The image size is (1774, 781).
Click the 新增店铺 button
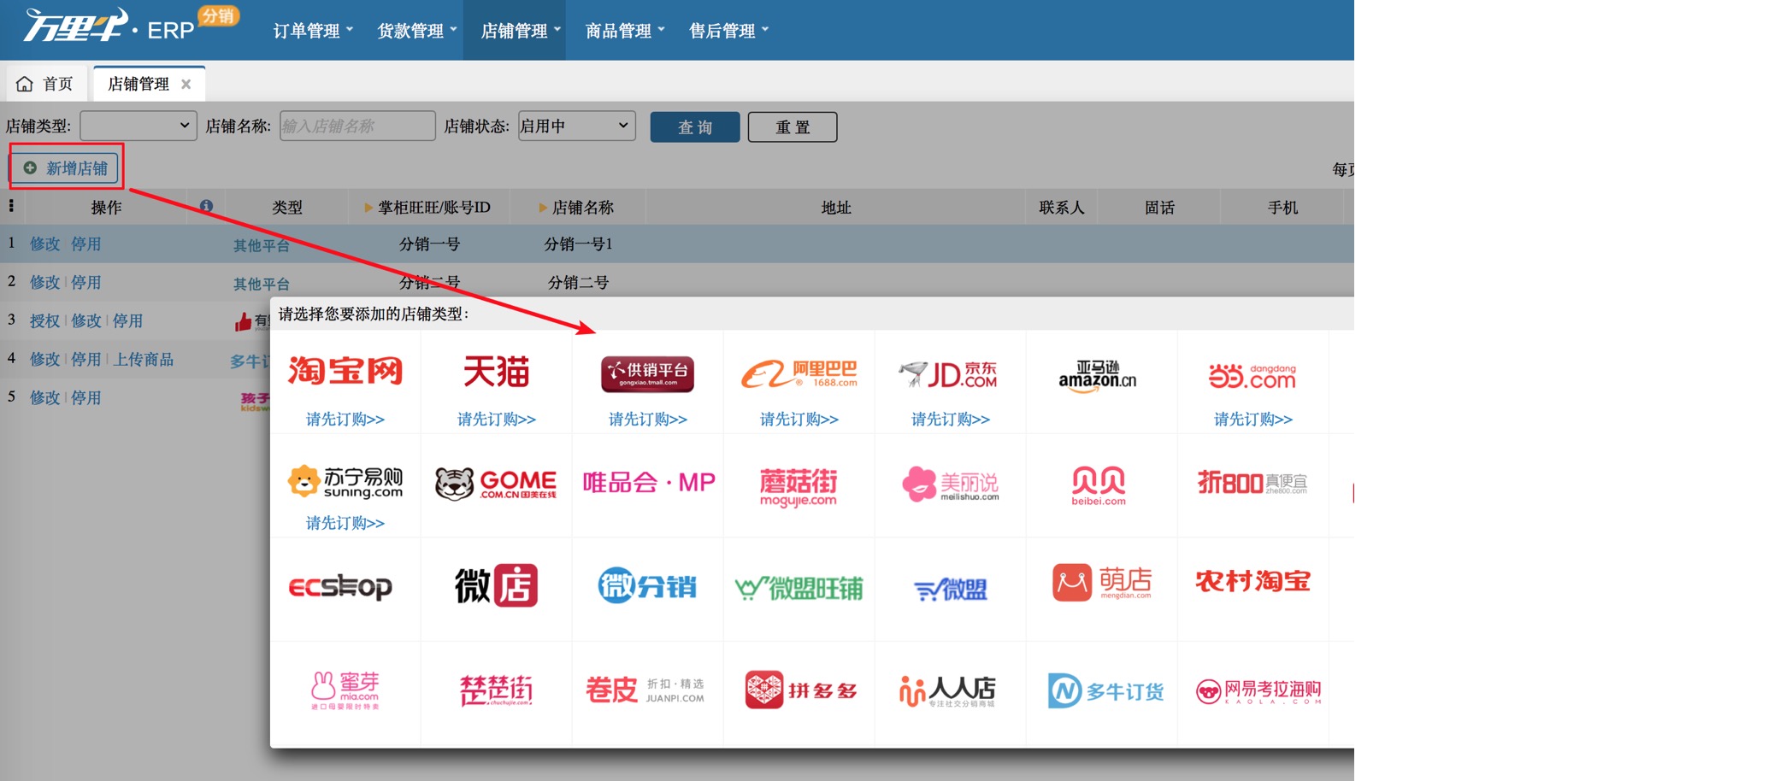point(66,167)
